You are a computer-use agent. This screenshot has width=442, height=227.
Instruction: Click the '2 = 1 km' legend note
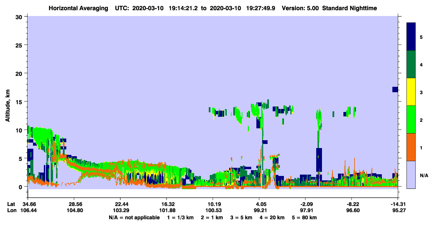click(x=213, y=217)
